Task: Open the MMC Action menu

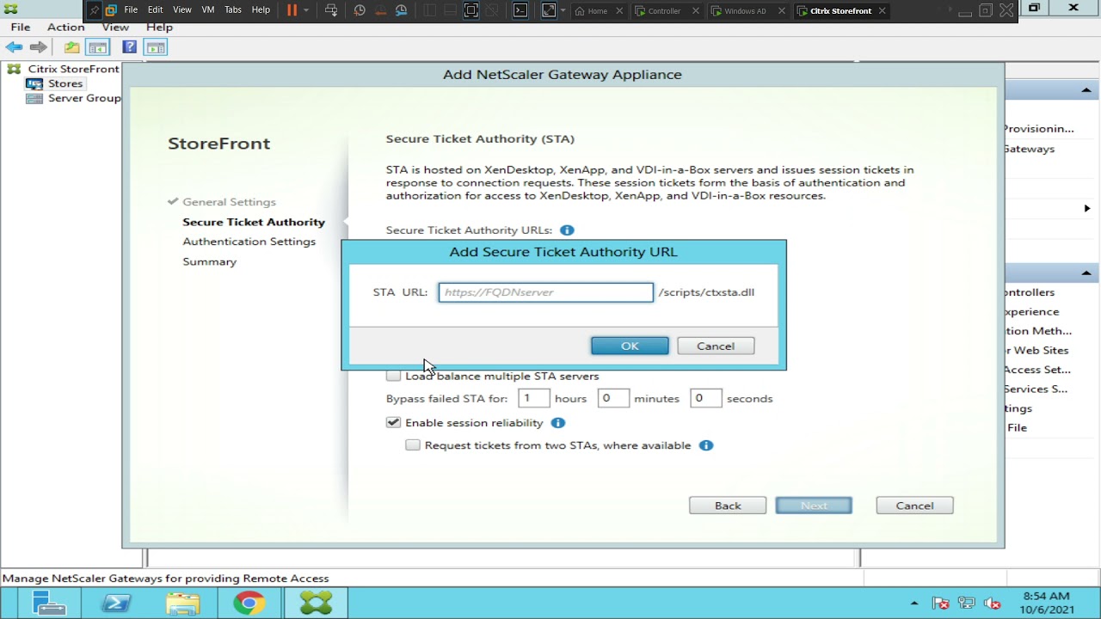Action: pyautogui.click(x=65, y=27)
